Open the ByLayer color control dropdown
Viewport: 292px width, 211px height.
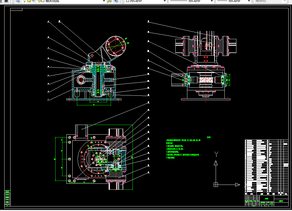pos(146,1)
